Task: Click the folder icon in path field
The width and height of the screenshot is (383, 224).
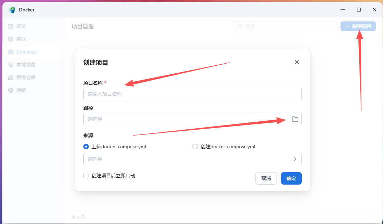Action: 295,119
